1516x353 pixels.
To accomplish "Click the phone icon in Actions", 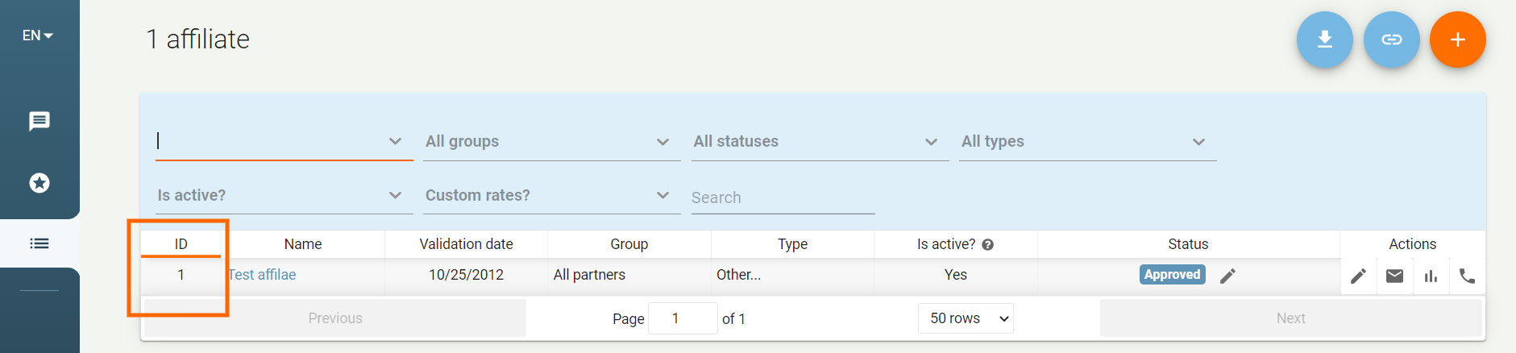I will tap(1467, 276).
